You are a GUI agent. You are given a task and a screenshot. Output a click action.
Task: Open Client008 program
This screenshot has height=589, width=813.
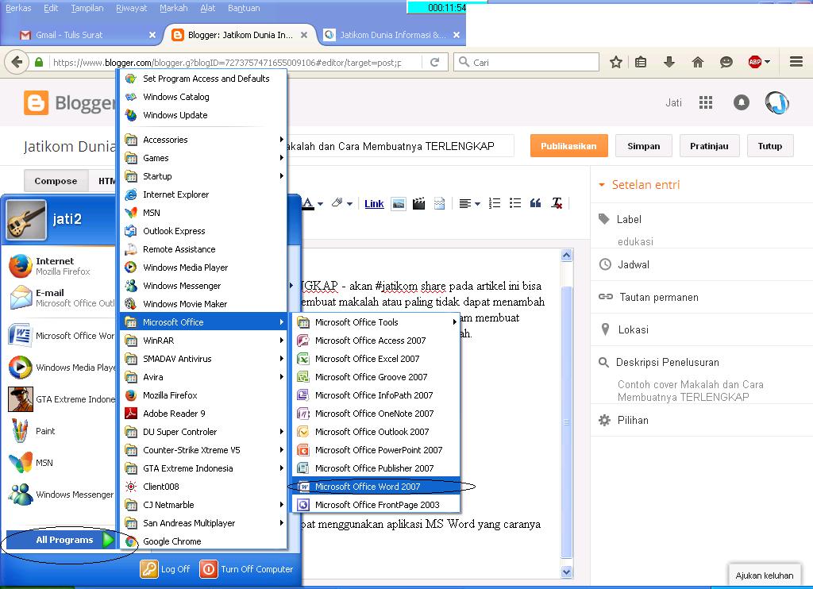click(203, 487)
